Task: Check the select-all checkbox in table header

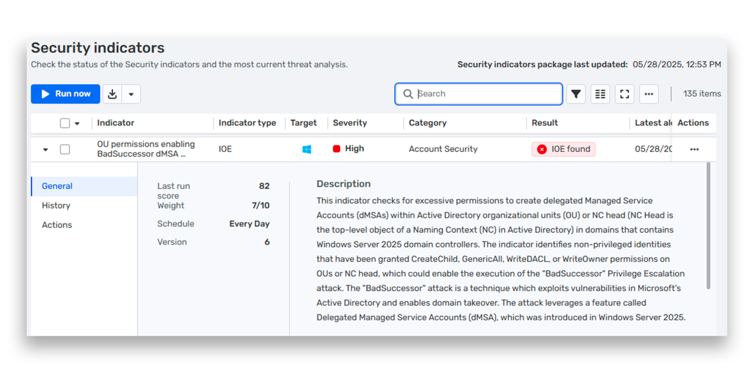Action: pos(65,123)
